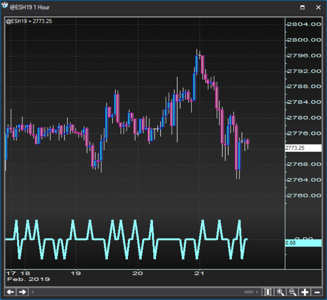Click the 2773.25 current price label

[x=303, y=148]
